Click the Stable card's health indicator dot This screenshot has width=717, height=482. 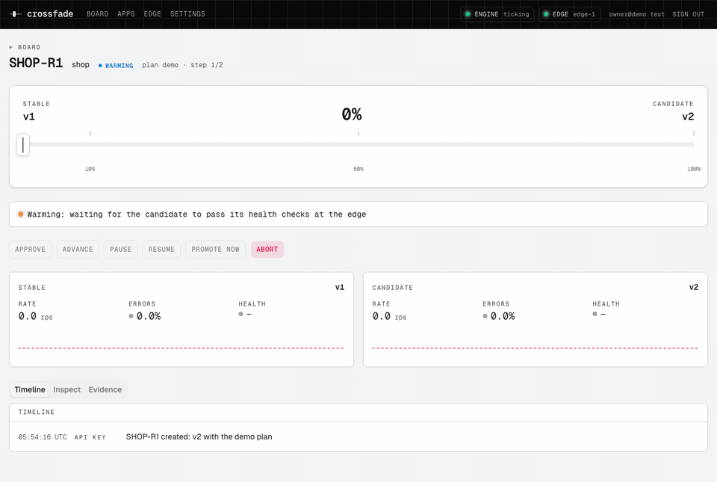pos(241,314)
